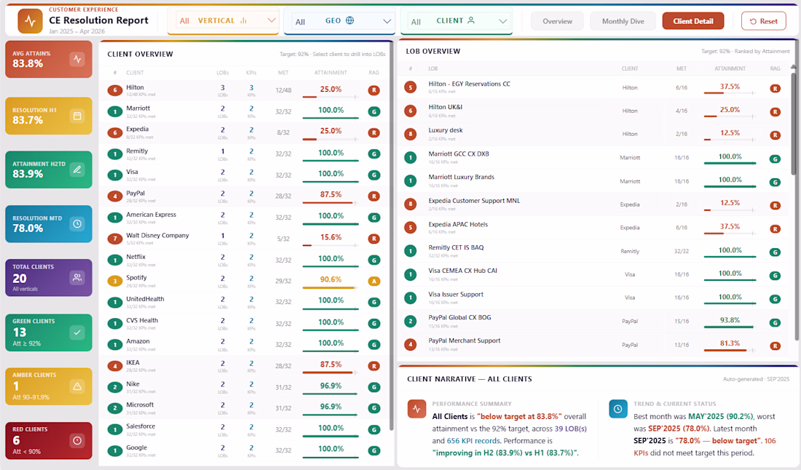Click the clock icon on Resolution MTD card
The height and width of the screenshot is (470, 801).
point(77,223)
